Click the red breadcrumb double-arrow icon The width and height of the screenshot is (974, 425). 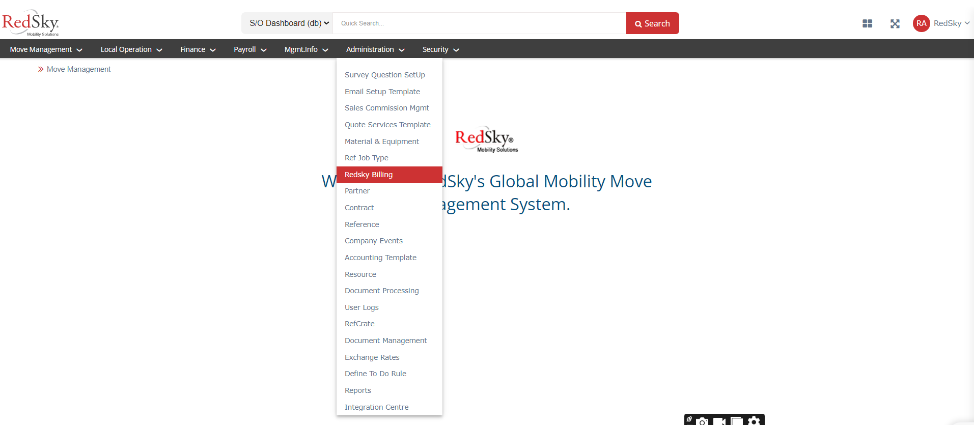[x=41, y=69]
